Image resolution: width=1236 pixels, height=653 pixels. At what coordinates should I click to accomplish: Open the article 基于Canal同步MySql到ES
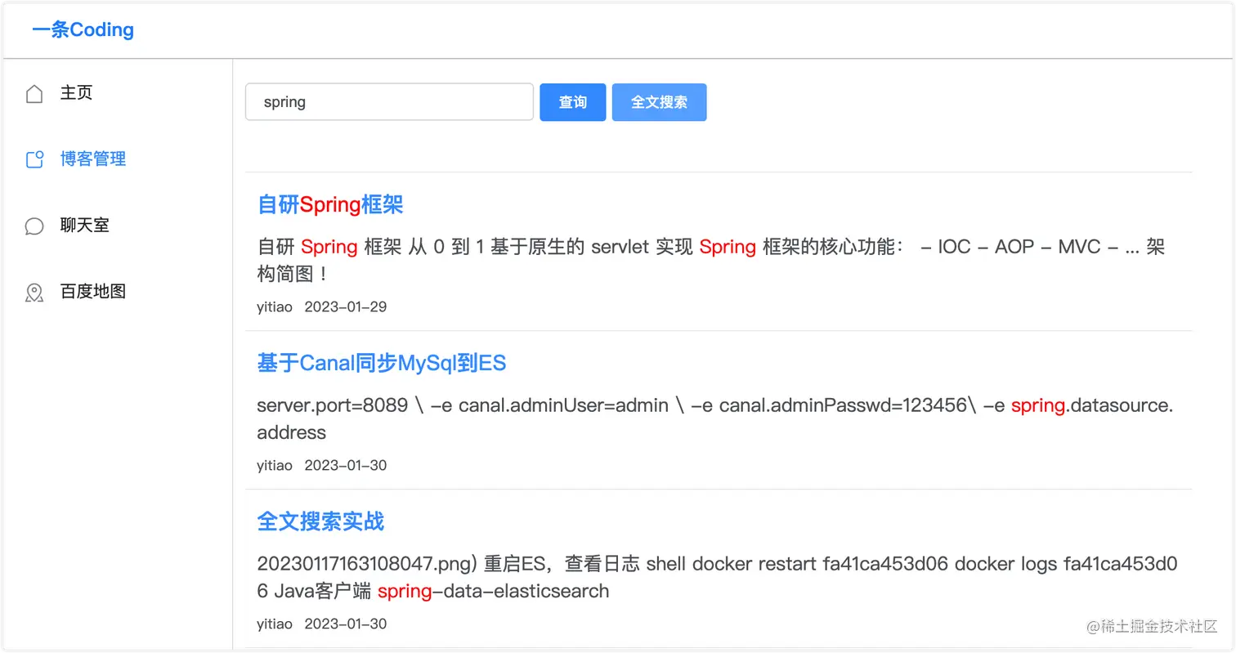click(382, 363)
